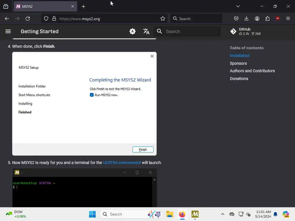View site security padlock info
This screenshot has height=221, width=295.
(54, 19)
